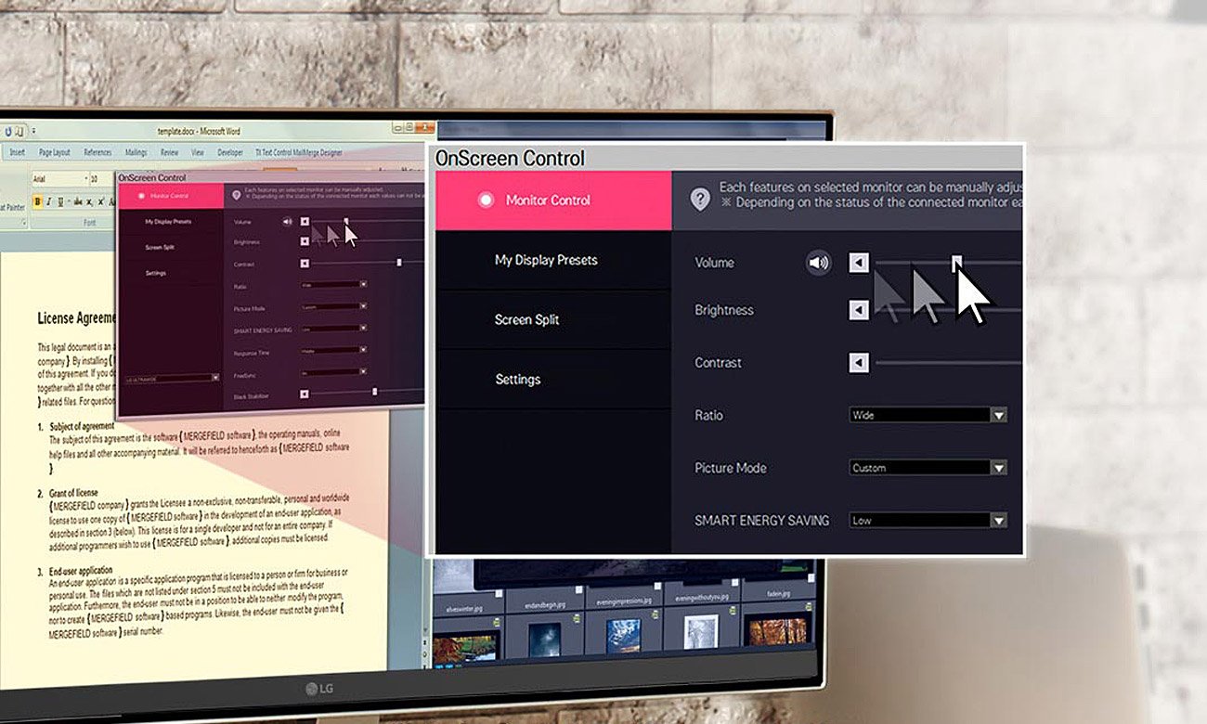Click Black Stabilizer slider handle, small OnScreen window

tap(374, 391)
